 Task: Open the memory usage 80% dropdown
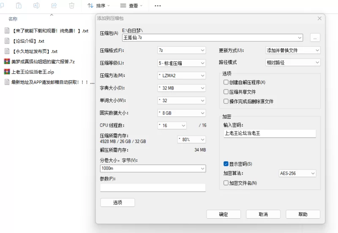coord(191,140)
